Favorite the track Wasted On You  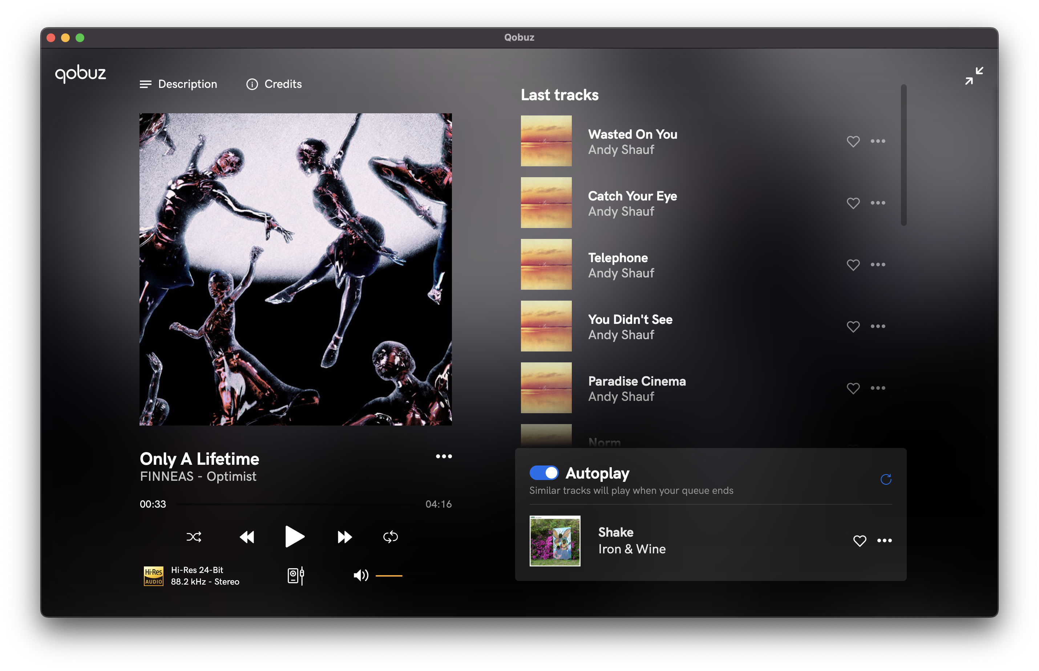click(x=853, y=141)
